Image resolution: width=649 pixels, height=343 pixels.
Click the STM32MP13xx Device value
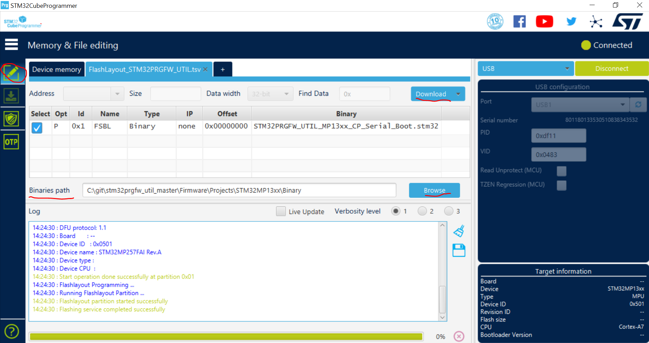[626, 289]
